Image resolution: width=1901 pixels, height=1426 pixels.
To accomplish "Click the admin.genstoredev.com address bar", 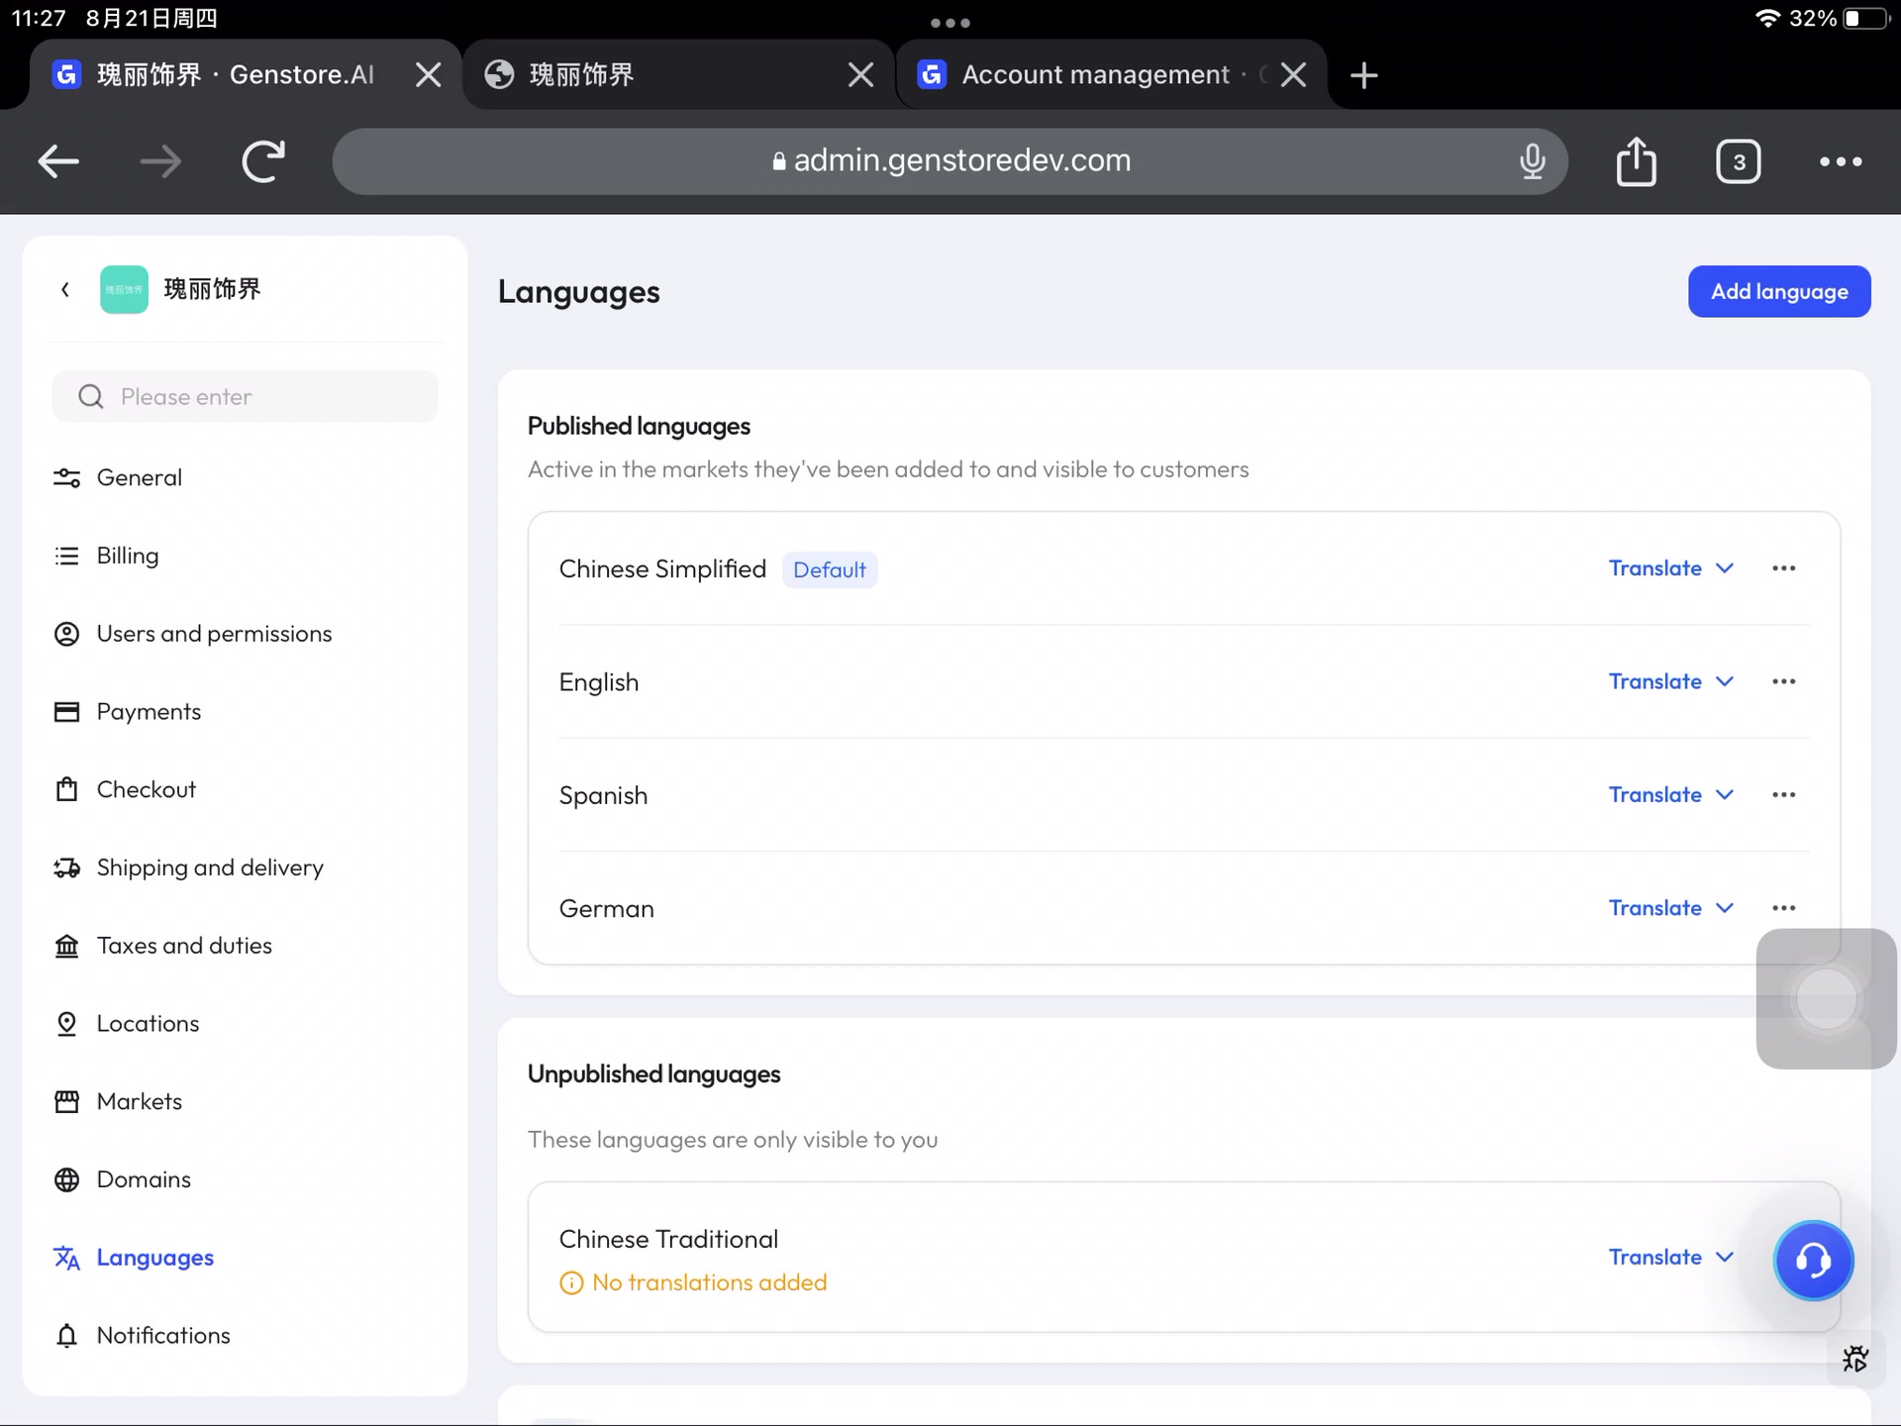I will click(950, 161).
